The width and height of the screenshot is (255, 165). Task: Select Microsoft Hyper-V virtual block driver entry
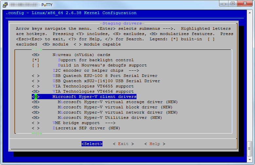(x=115, y=107)
